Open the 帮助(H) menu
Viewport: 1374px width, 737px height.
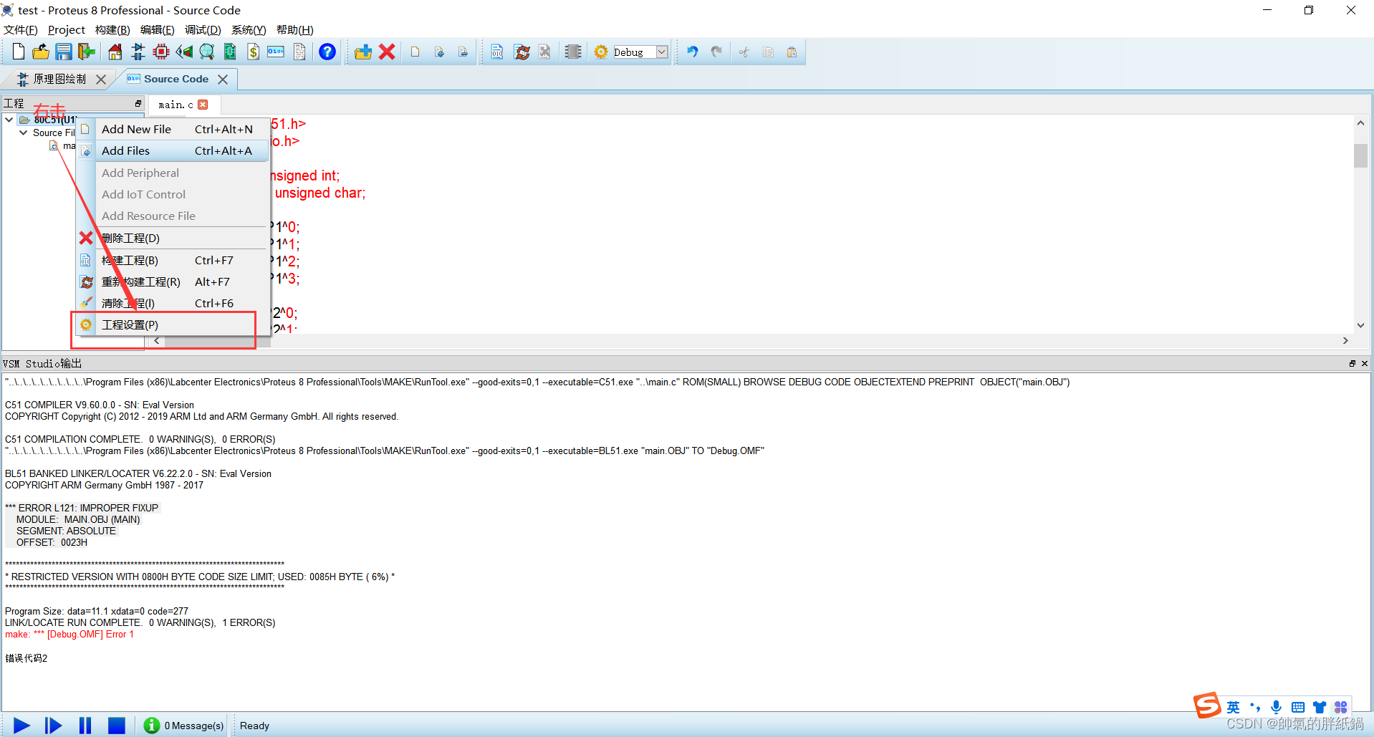click(295, 29)
